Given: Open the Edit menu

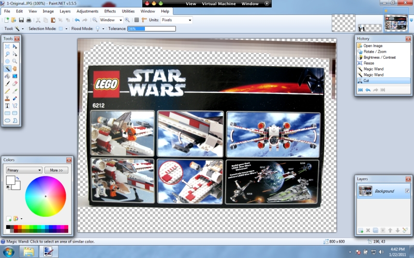Looking at the screenshot, I should tap(19, 11).
